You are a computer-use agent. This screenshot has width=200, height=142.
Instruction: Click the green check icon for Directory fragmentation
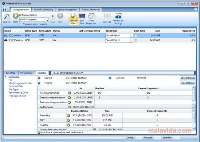coord(69,97)
